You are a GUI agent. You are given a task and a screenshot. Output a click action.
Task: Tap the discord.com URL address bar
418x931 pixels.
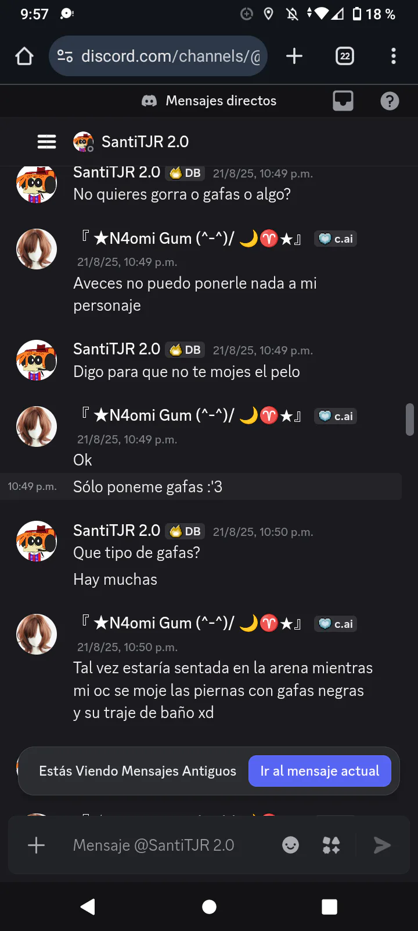click(x=171, y=56)
